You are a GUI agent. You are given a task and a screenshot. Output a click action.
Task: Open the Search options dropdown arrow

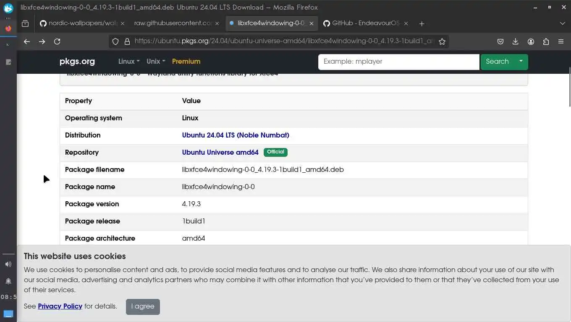[521, 62]
